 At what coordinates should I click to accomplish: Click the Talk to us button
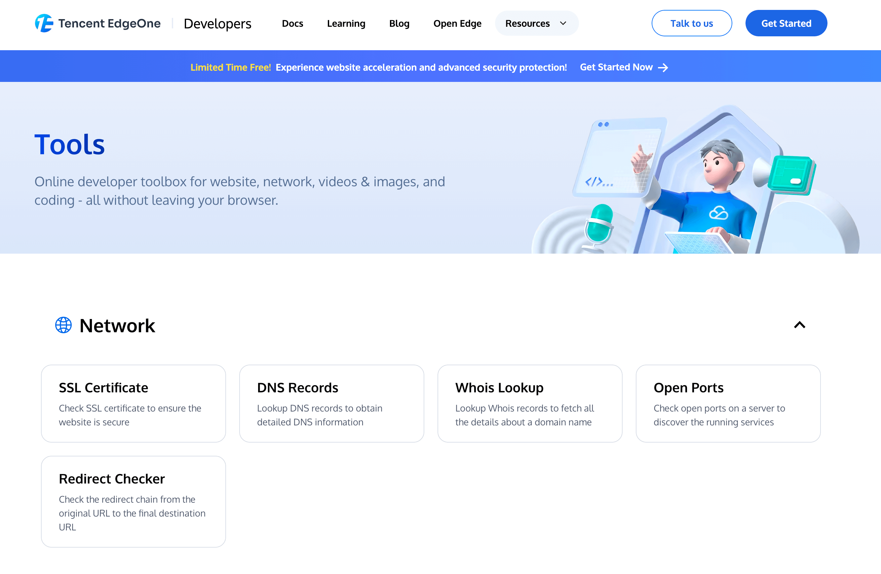691,23
